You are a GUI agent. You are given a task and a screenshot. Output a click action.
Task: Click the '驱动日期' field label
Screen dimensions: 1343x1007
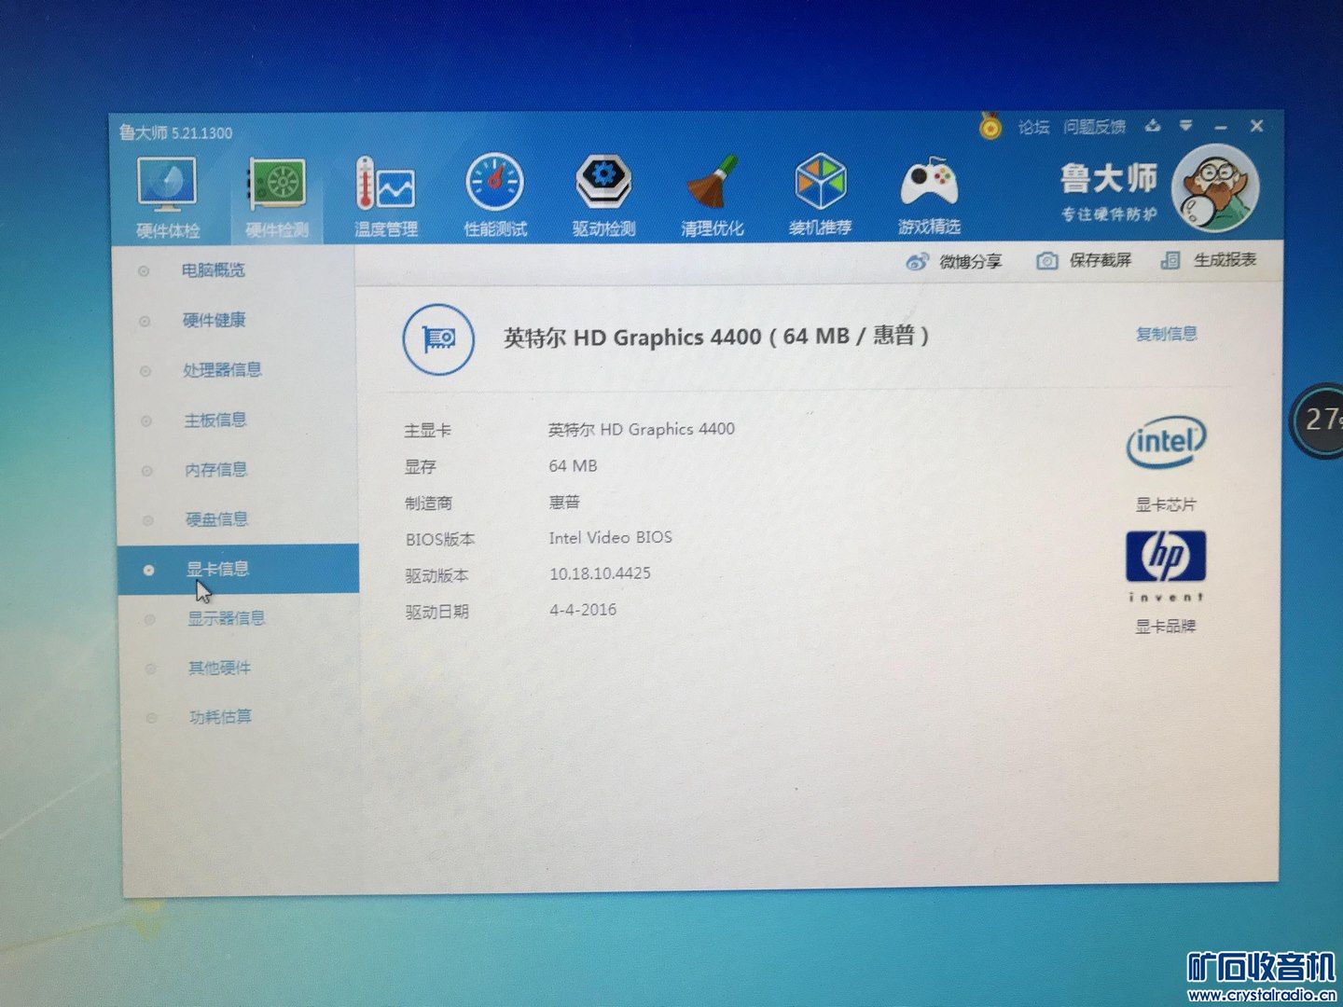(x=436, y=613)
